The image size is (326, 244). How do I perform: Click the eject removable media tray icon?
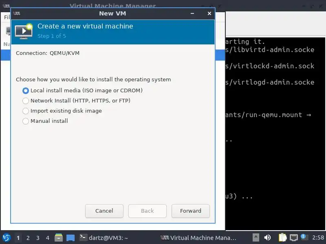[x=256, y=237]
